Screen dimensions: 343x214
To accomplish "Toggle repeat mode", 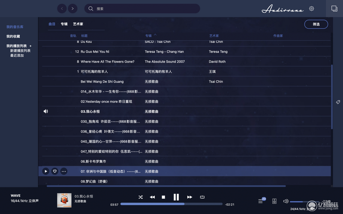I will pyautogui.click(x=202, y=197).
